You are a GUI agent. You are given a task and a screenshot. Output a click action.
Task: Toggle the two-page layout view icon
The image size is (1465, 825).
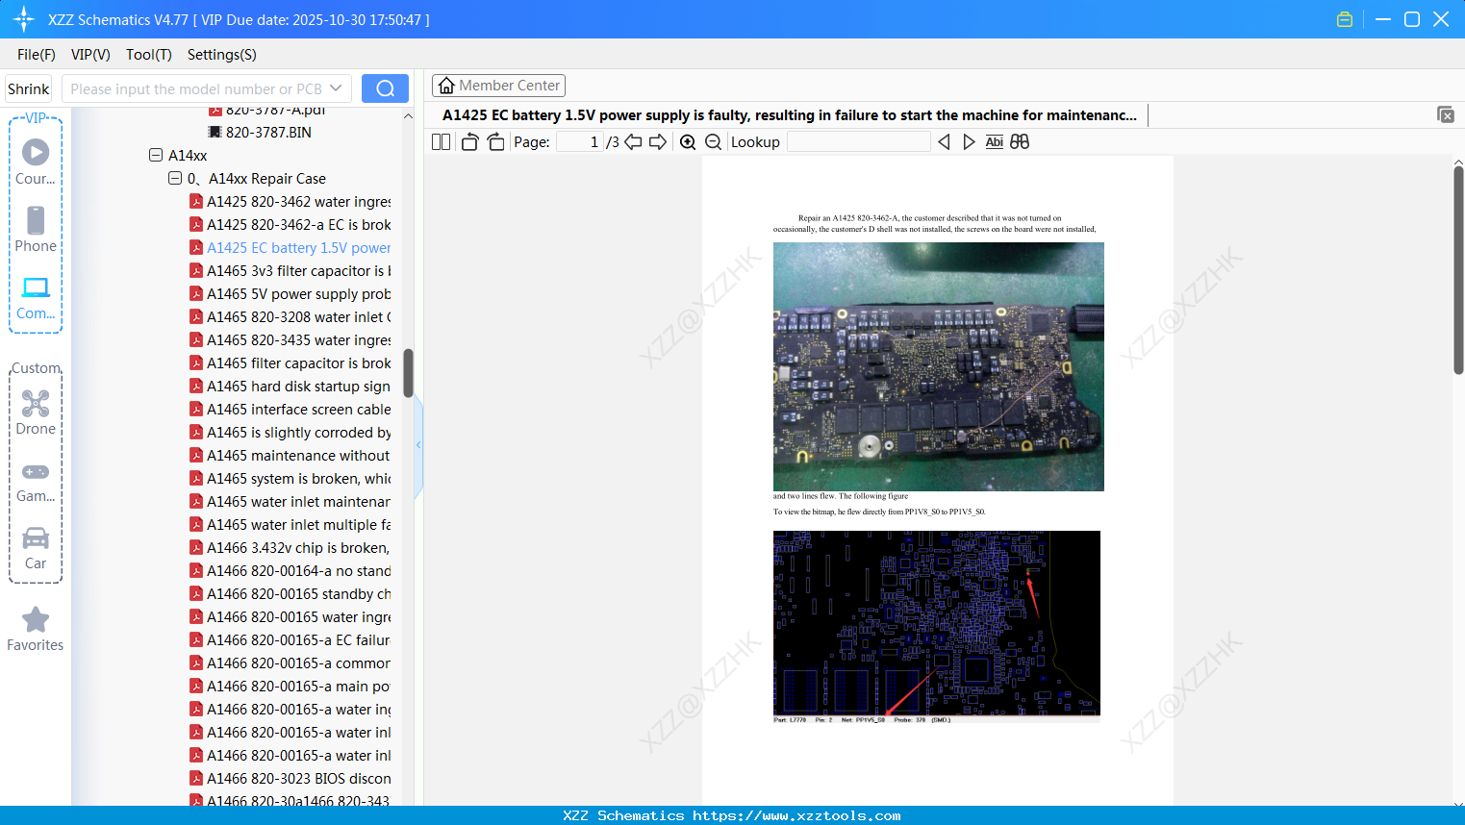coord(441,142)
